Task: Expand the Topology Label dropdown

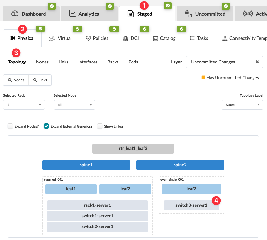Action: coord(242,105)
